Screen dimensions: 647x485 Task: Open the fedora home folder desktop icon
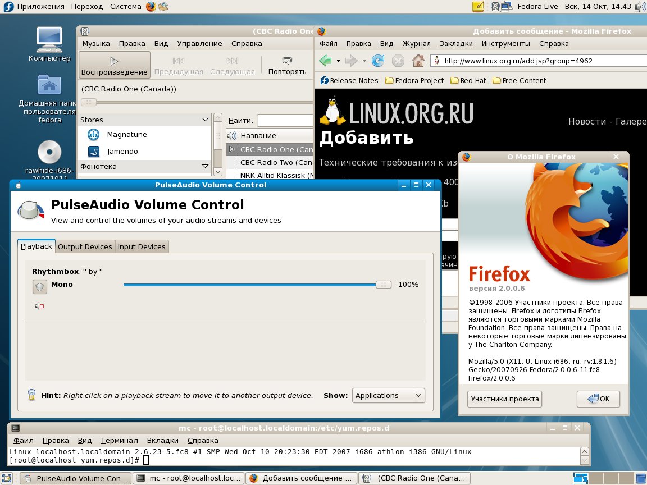49,99
